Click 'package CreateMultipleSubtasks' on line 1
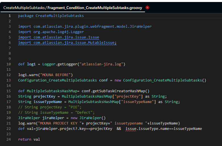 tap(51, 16)
